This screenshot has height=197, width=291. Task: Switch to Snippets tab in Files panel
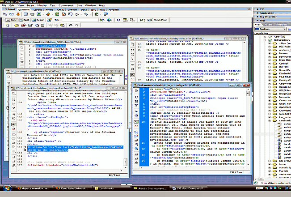pyautogui.click(x=282, y=24)
